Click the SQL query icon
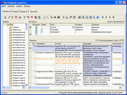 55,17
